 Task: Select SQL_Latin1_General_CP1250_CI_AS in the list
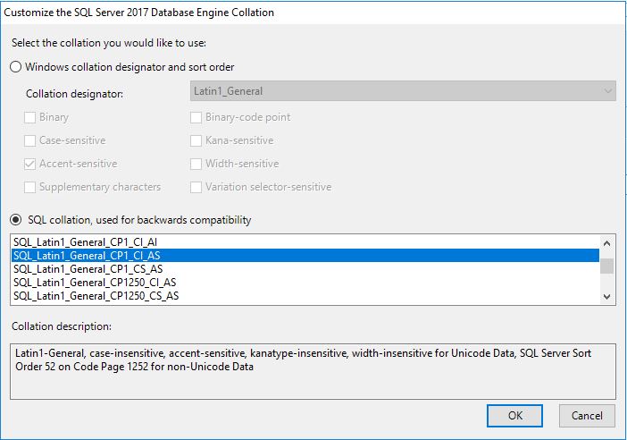pos(305,283)
